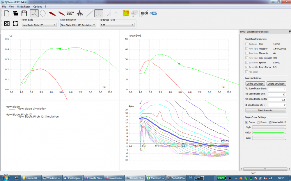Viewport: 291px width, 181px height.
Task: Open the 360° polar extrapolation tool
Action: click(x=70, y=13)
